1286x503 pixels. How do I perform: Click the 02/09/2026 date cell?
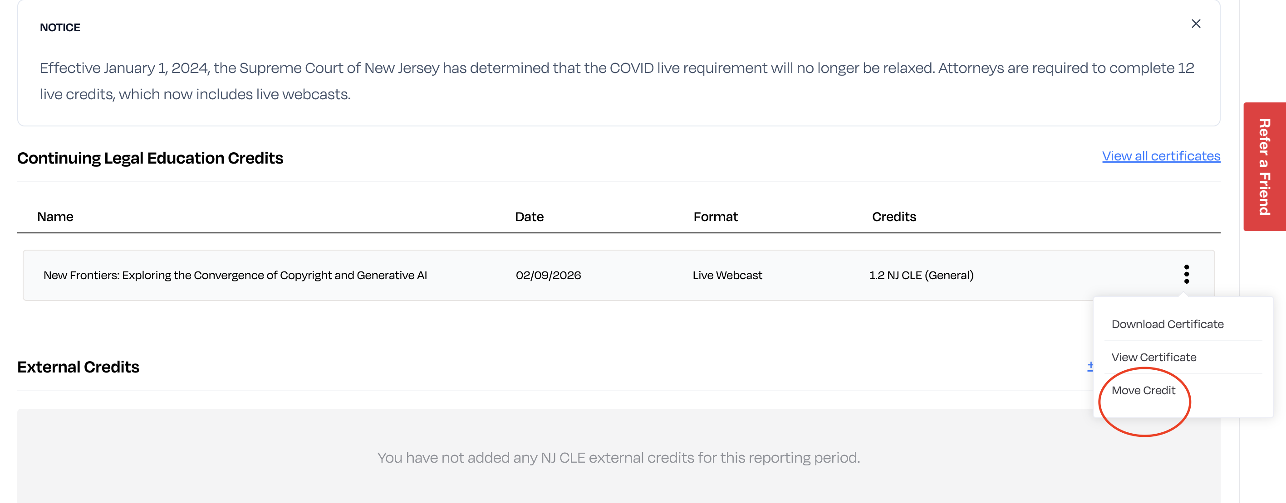[548, 275]
